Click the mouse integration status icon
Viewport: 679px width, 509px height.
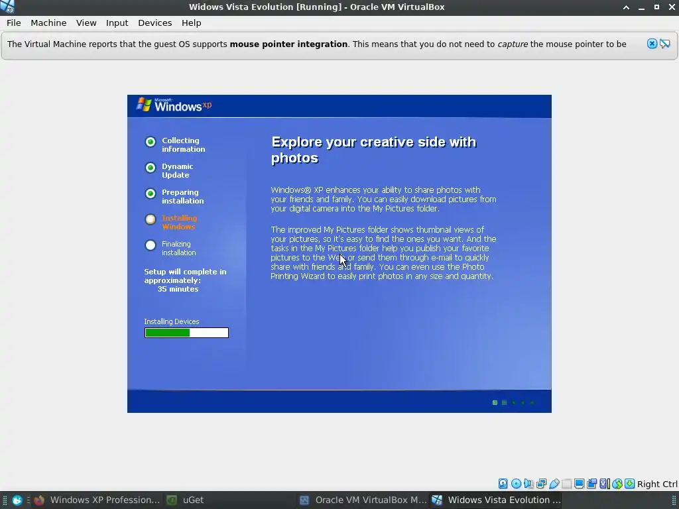click(617, 483)
